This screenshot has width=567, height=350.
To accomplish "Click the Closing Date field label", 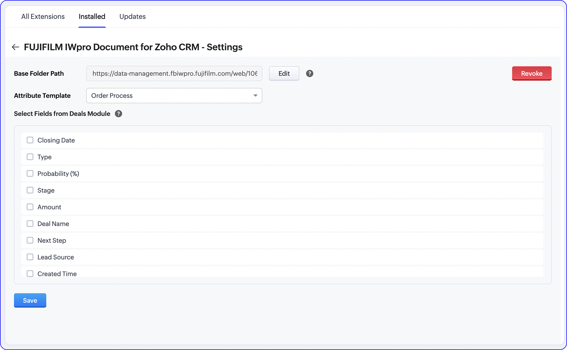I will point(56,140).
